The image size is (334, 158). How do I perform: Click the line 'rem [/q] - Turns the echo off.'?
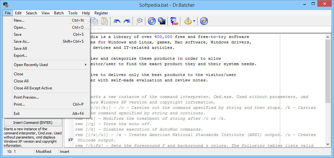113,124
